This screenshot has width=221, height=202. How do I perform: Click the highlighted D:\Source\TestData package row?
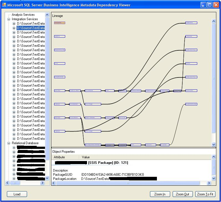31,28
